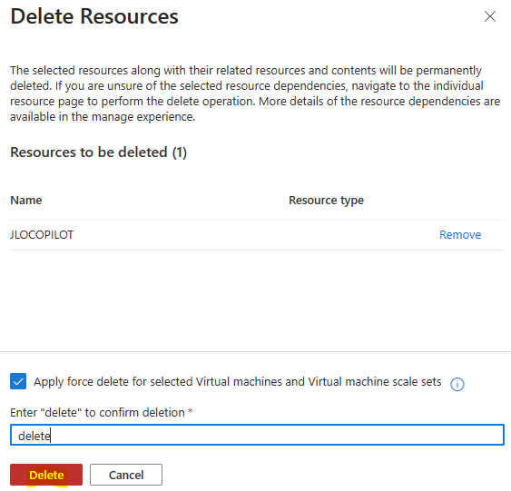Viewport: 511px width, 491px height.
Task: Select the Resource type column header
Action: pyautogui.click(x=326, y=201)
